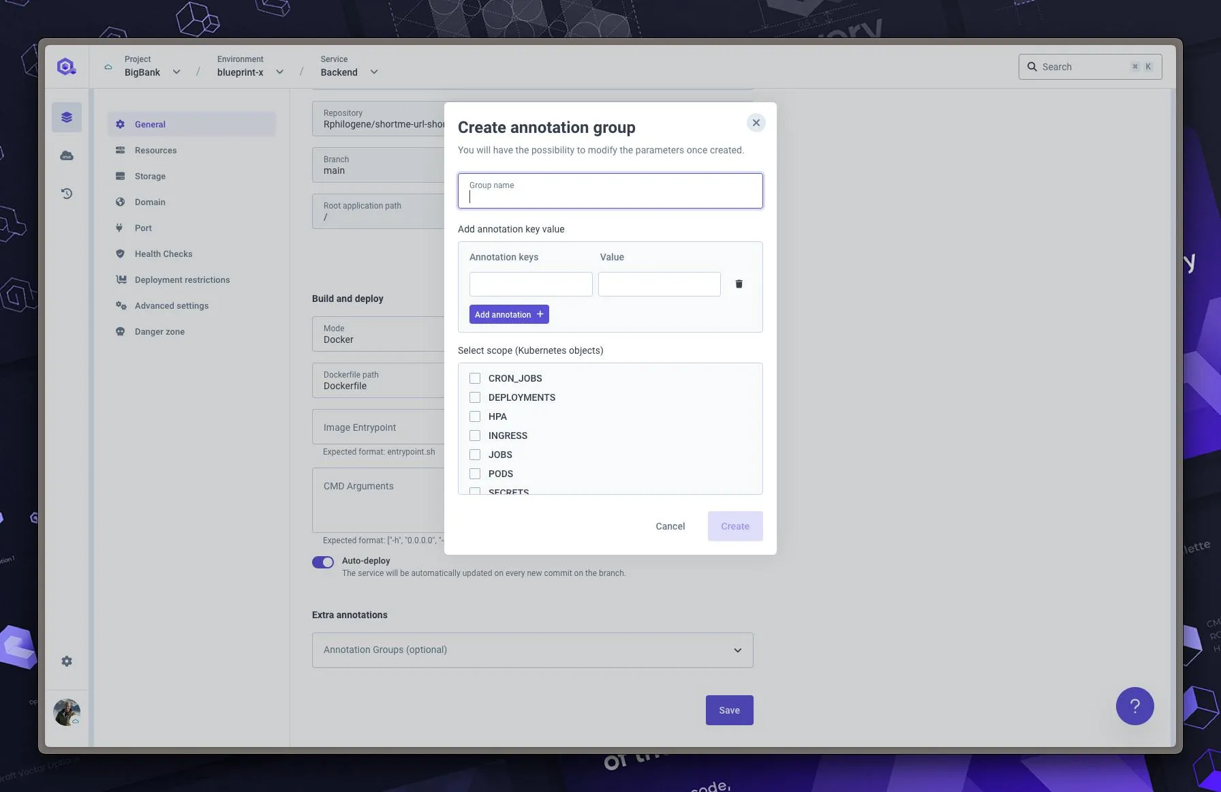Image resolution: width=1221 pixels, height=792 pixels.
Task: Focus the Annotation keys input field
Action: pos(531,284)
